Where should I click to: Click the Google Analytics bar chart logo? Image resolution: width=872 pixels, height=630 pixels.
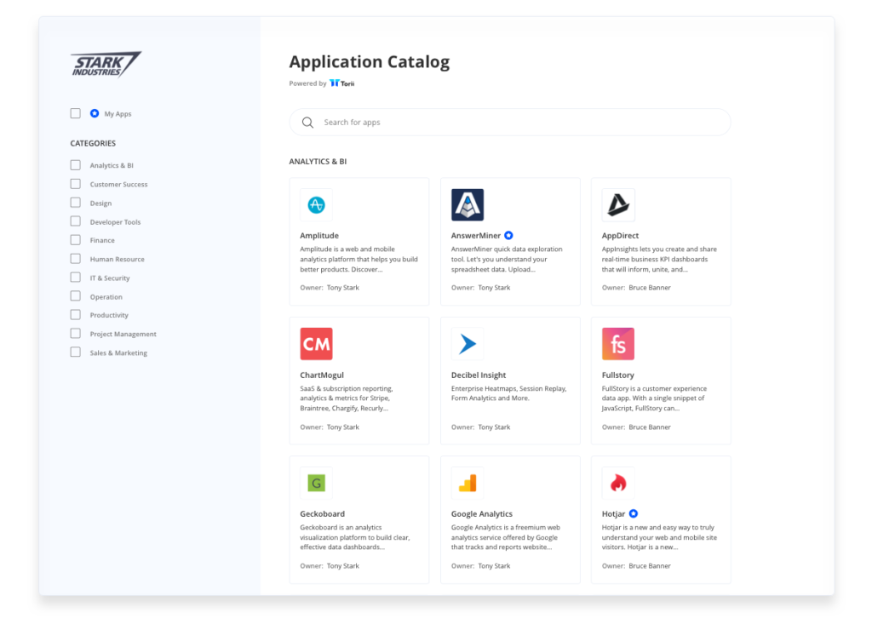pos(468,483)
